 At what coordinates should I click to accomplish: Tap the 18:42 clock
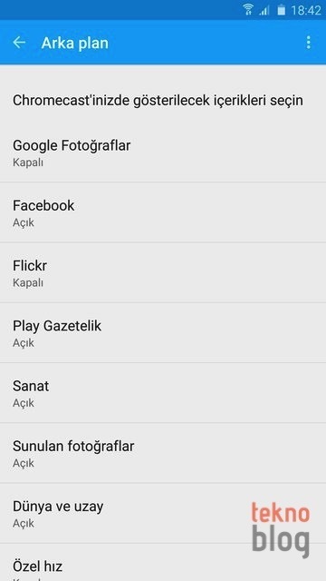[x=306, y=10]
